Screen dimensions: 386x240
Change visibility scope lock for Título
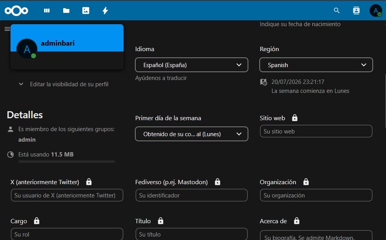click(x=161, y=221)
